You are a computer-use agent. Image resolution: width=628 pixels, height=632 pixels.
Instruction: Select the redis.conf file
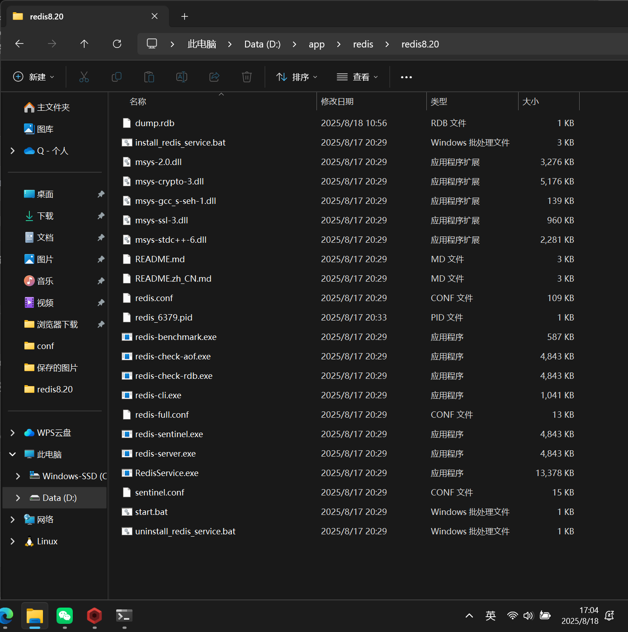point(154,298)
